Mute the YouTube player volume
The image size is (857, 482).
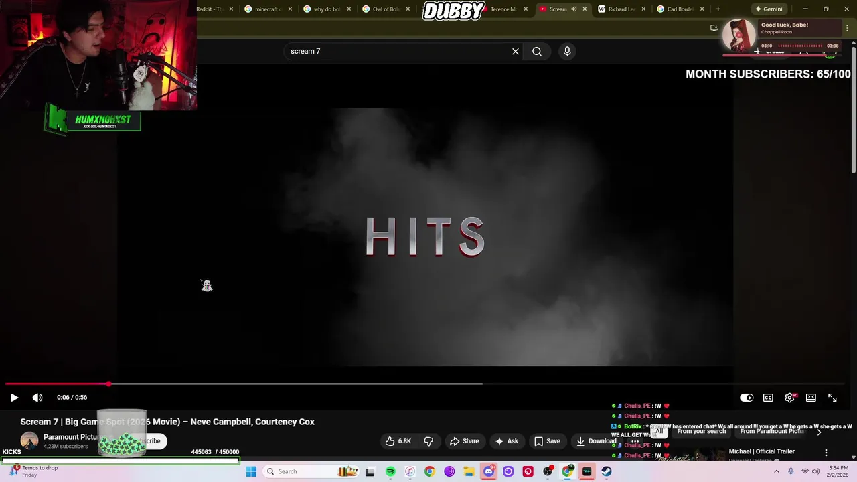click(x=37, y=398)
